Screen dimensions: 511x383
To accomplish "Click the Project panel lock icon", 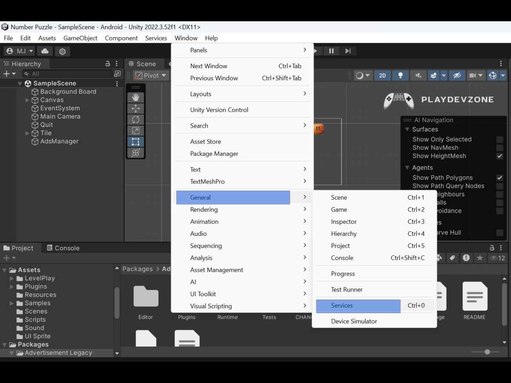I will click(x=492, y=248).
